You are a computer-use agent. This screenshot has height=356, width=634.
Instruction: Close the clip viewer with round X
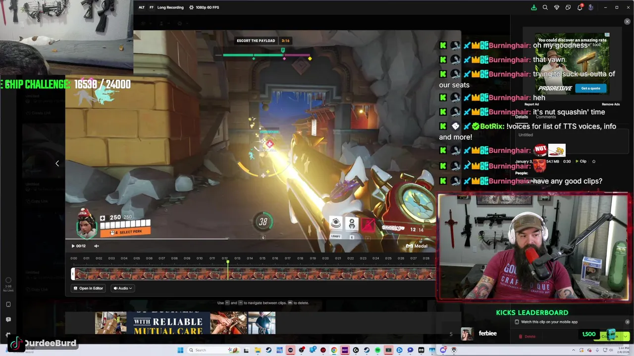pos(627,22)
